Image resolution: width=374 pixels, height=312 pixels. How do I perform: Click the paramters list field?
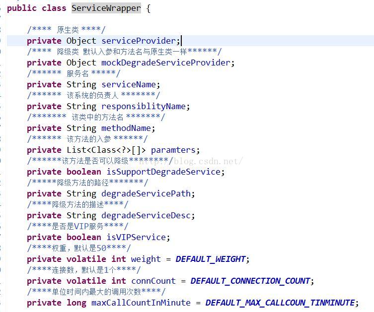point(175,150)
